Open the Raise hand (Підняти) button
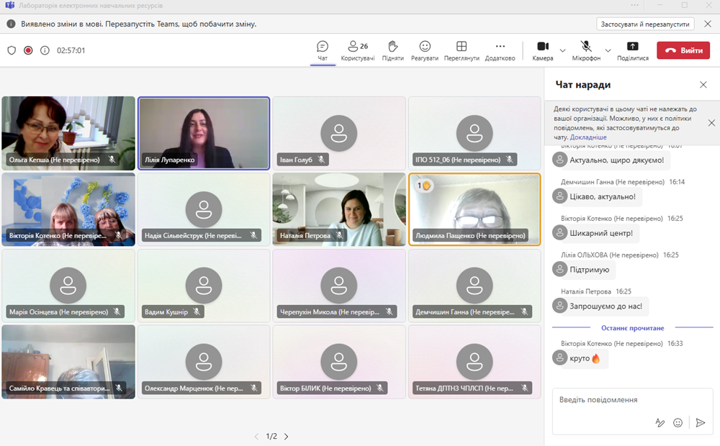Image resolution: width=720 pixels, height=446 pixels. click(x=392, y=50)
